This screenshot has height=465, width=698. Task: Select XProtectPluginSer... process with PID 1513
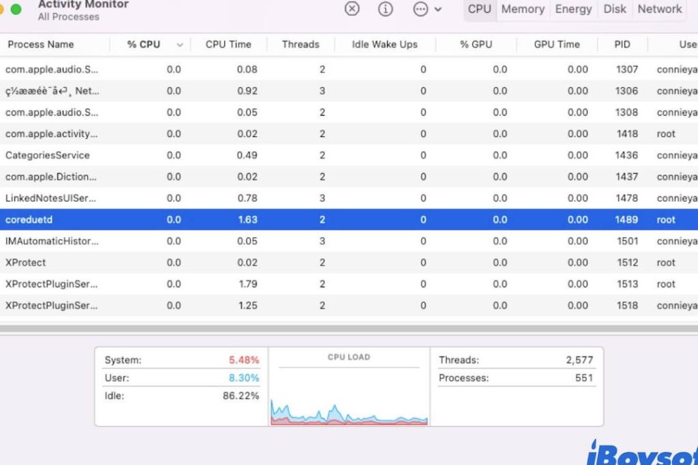tap(349, 284)
